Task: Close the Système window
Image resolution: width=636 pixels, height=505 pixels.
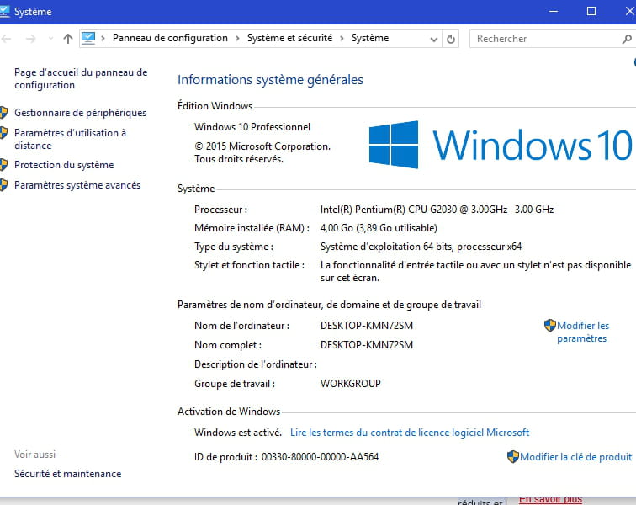Action: coord(629,12)
